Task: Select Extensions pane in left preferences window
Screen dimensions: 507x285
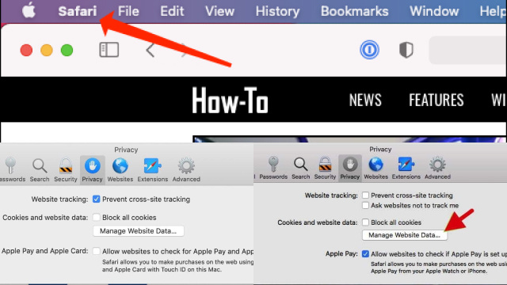Action: [153, 169]
